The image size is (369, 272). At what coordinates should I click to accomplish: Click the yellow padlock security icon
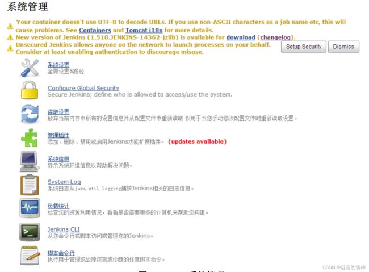30,90
